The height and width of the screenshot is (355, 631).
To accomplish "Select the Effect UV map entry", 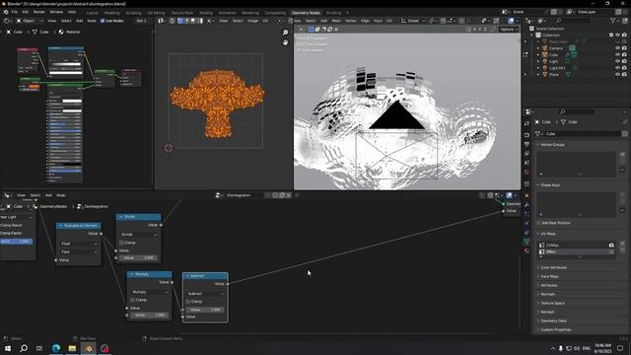I will [576, 251].
